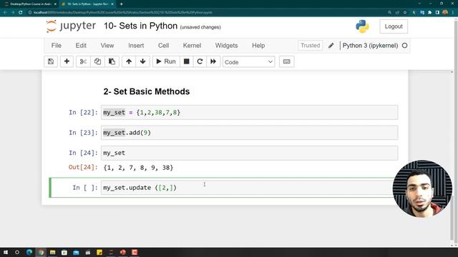
Task: Open Microsoft Edge from taskbar
Action: coord(29,252)
